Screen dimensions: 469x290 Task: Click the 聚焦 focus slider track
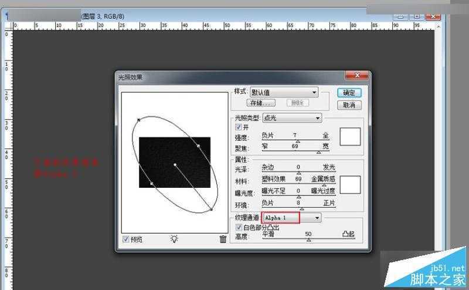[x=295, y=151]
